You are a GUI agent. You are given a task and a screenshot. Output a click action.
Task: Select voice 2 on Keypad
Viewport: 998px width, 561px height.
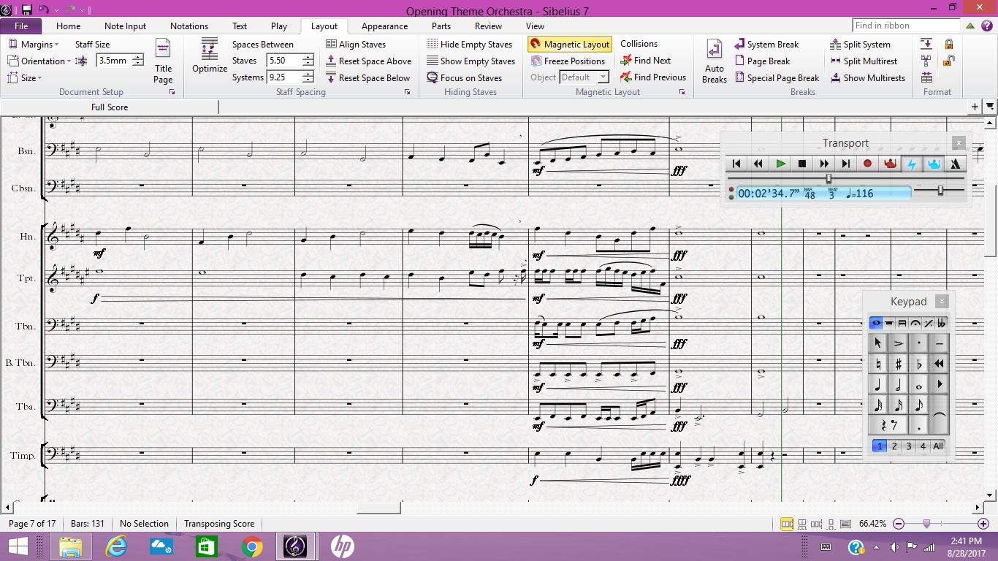(x=894, y=446)
